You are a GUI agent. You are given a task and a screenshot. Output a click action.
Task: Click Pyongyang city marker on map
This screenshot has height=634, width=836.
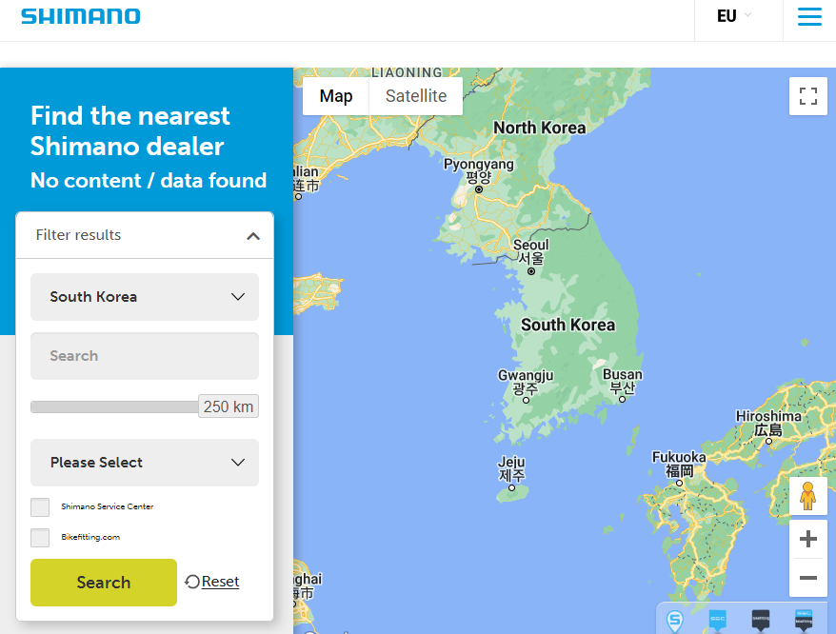(x=479, y=189)
